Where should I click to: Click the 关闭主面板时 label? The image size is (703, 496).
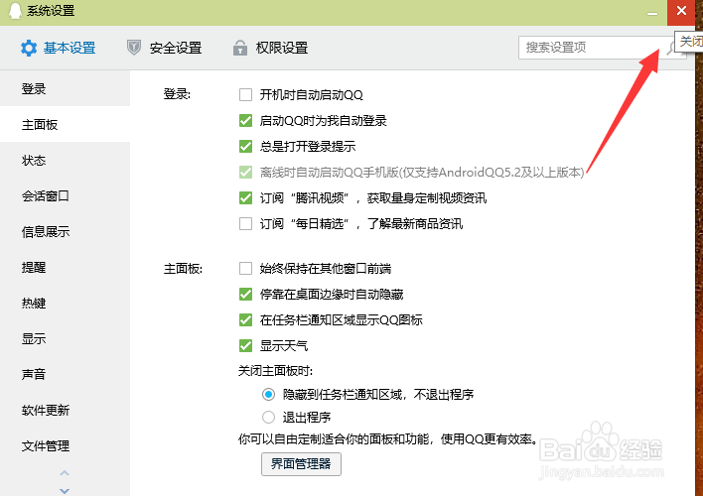coord(275,371)
